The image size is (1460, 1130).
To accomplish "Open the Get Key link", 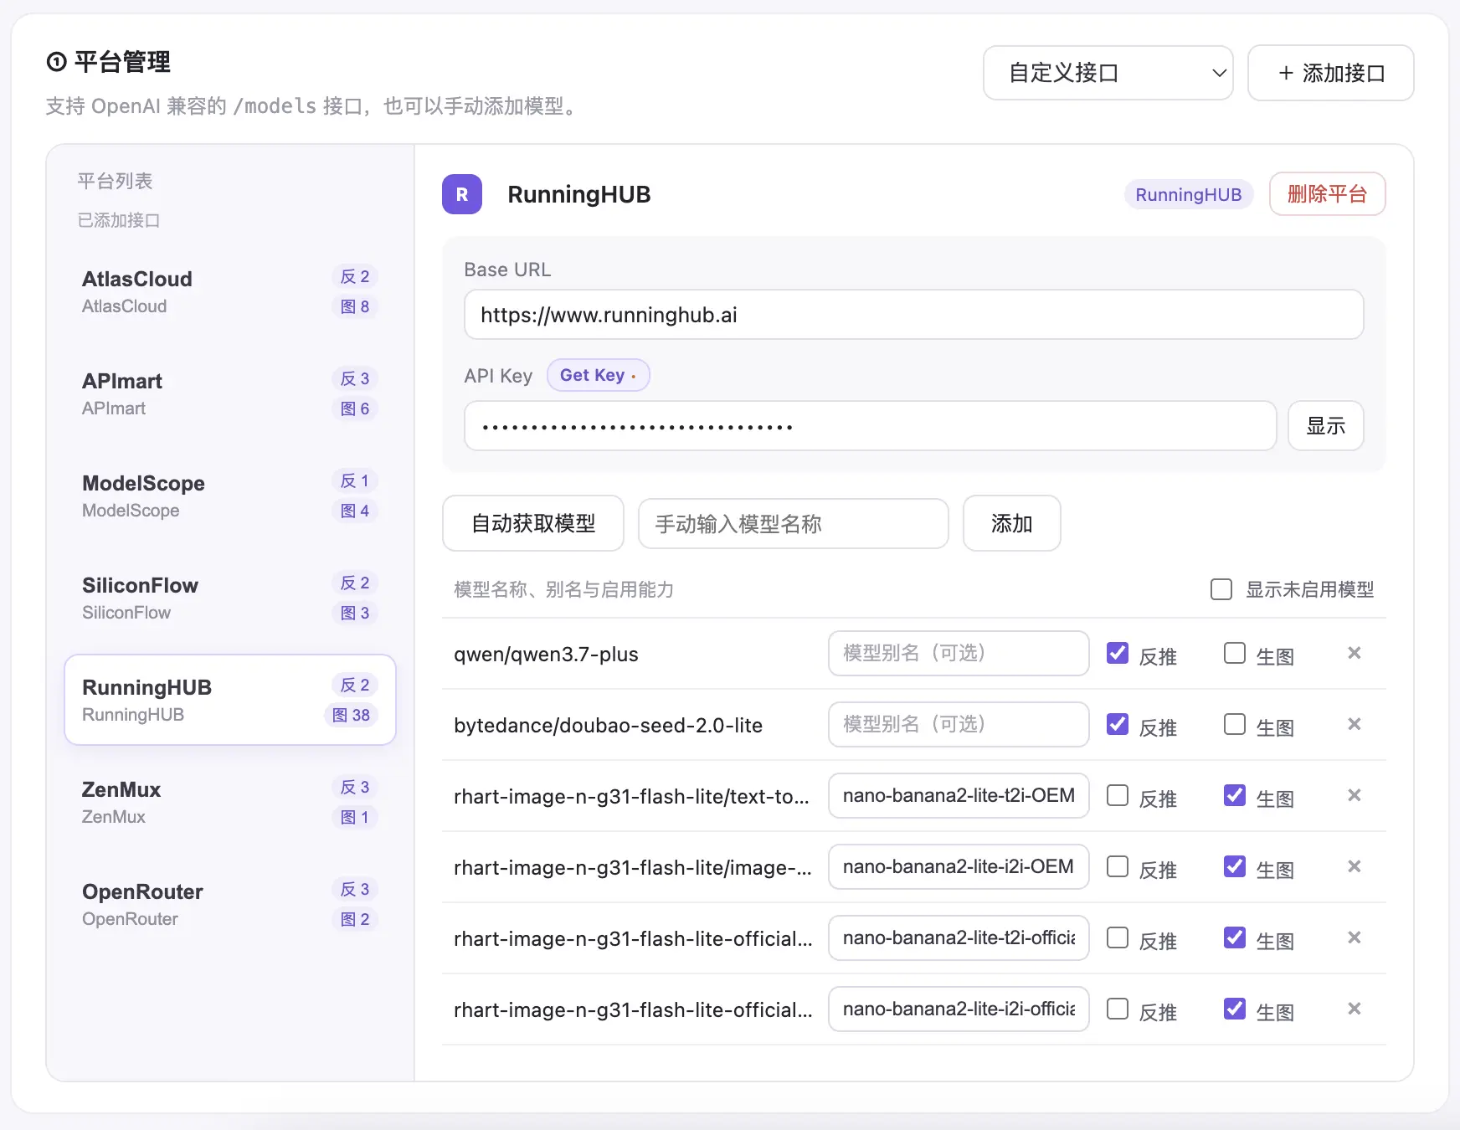I will point(598,375).
